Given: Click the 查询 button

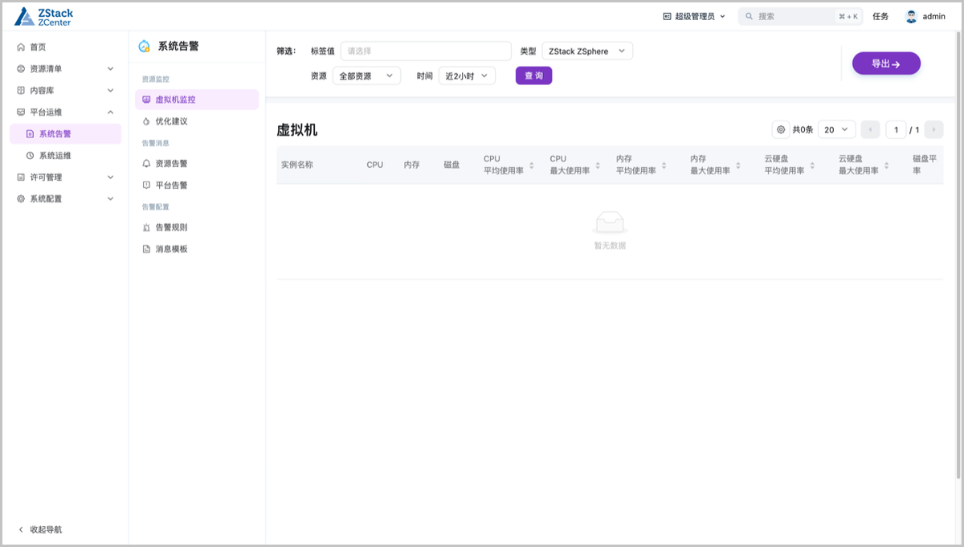Looking at the screenshot, I should tap(533, 76).
